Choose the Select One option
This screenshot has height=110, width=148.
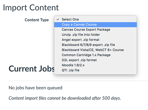click(x=95, y=19)
